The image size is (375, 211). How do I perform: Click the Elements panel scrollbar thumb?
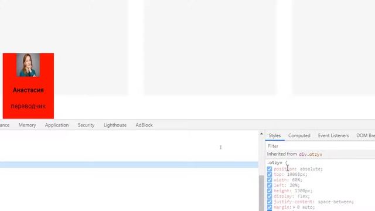pos(261,193)
